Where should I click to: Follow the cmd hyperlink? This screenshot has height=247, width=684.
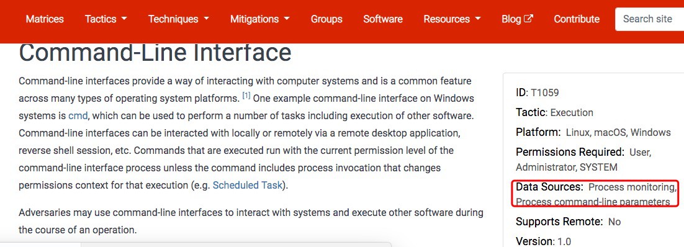78,115
